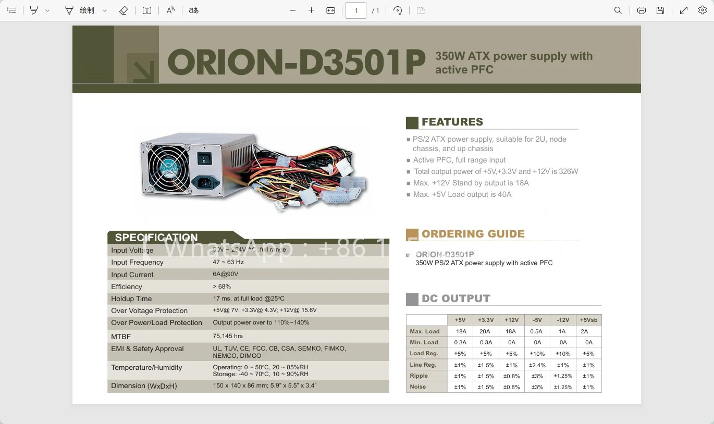Click the 'EMI & Safety Approval' label
Viewport: 714px width, 424px height.
147,348
